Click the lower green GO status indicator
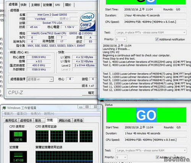 pyautogui.click(x=146, y=115)
